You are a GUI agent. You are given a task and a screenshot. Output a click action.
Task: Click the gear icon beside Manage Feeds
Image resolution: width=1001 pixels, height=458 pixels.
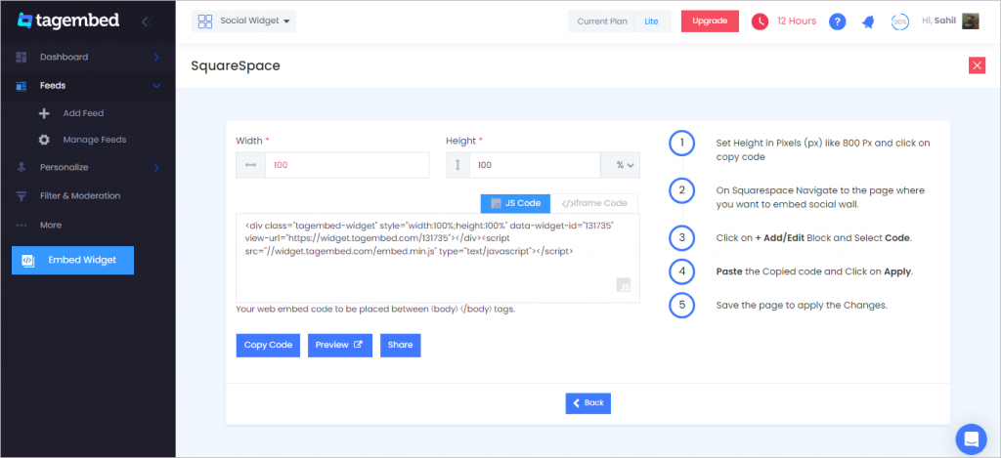44,140
